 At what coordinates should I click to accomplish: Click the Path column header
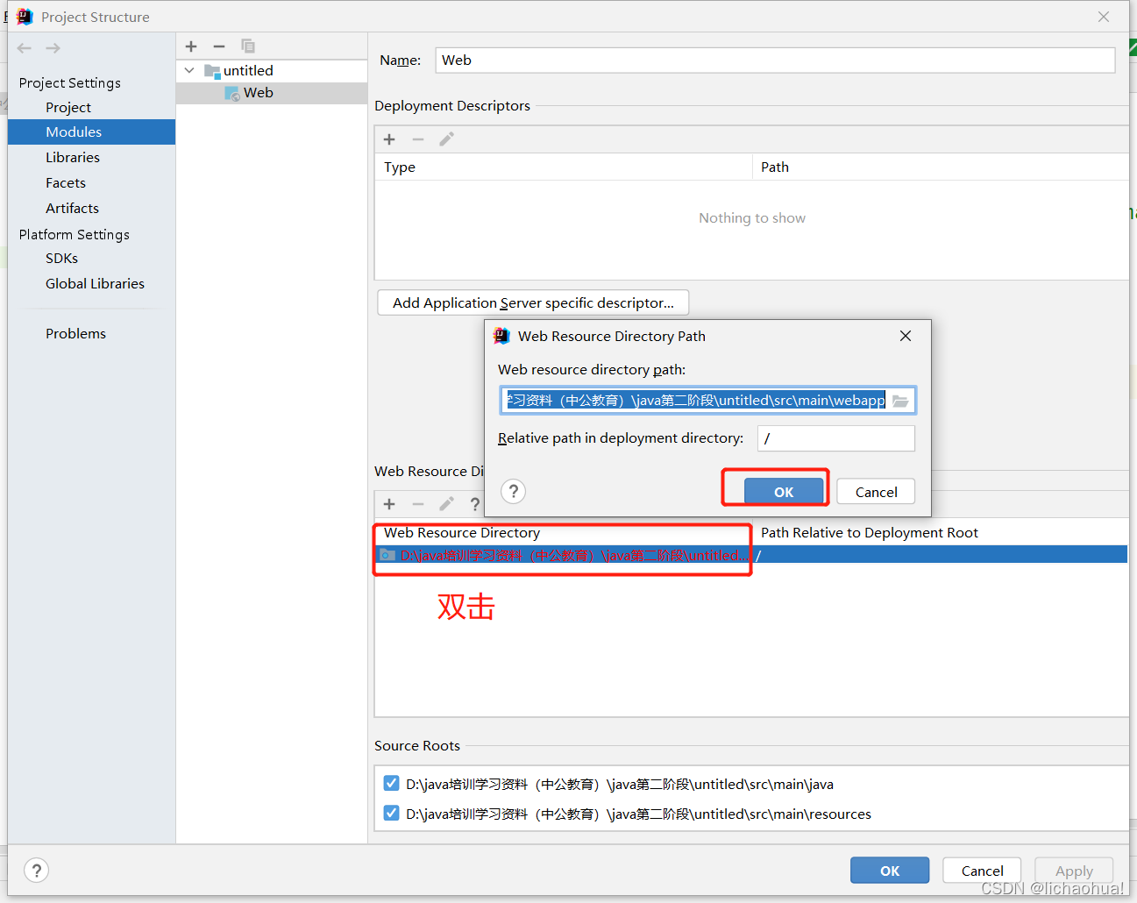pyautogui.click(x=775, y=167)
